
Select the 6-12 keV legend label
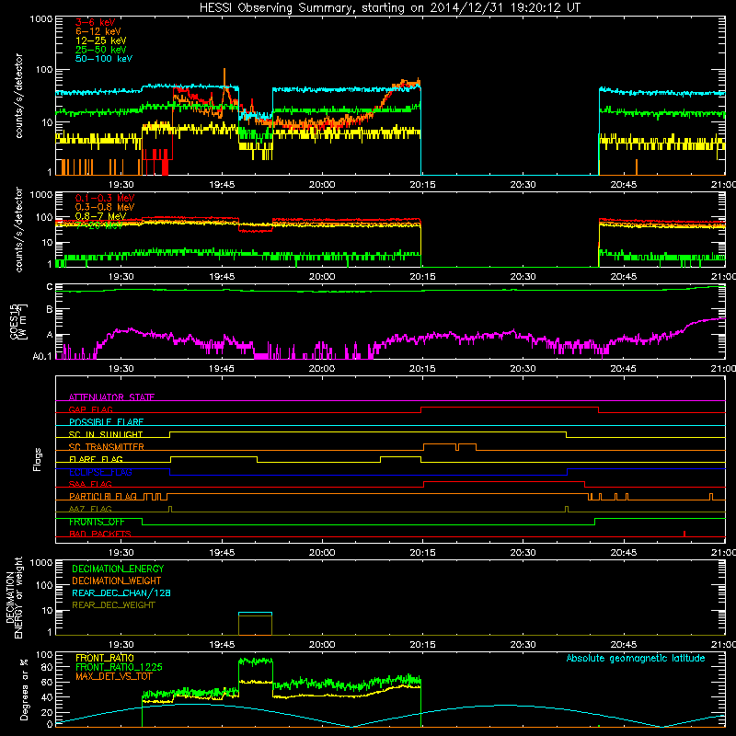98,31
